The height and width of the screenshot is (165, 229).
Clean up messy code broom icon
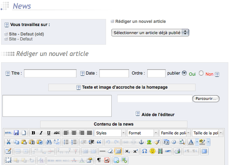pos(157,142)
